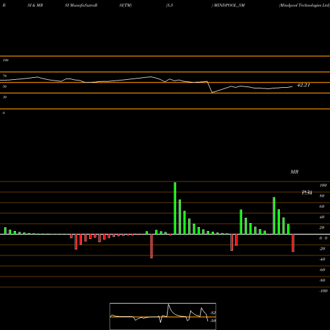Click the longest red MR bar below zero
This screenshot has width=330, height=330.
coord(152,246)
